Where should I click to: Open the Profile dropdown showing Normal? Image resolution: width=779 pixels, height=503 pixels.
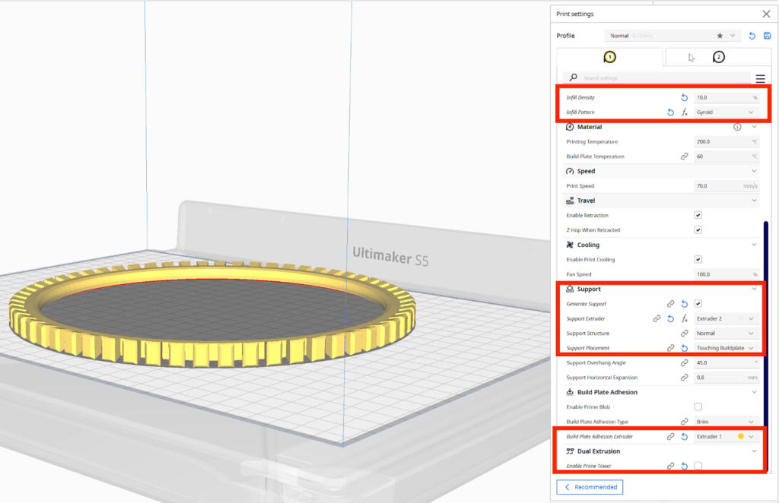tap(671, 36)
